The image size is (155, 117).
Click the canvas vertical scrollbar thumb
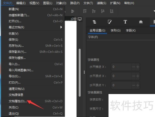pos(80,73)
